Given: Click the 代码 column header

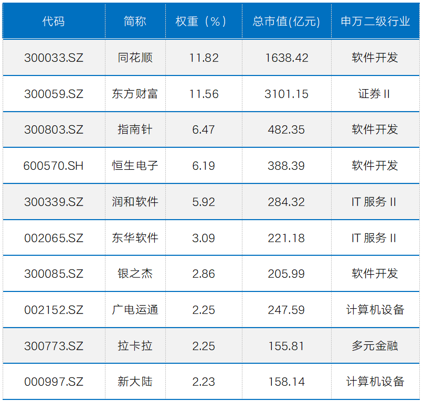Looking at the screenshot, I should tap(54, 21).
